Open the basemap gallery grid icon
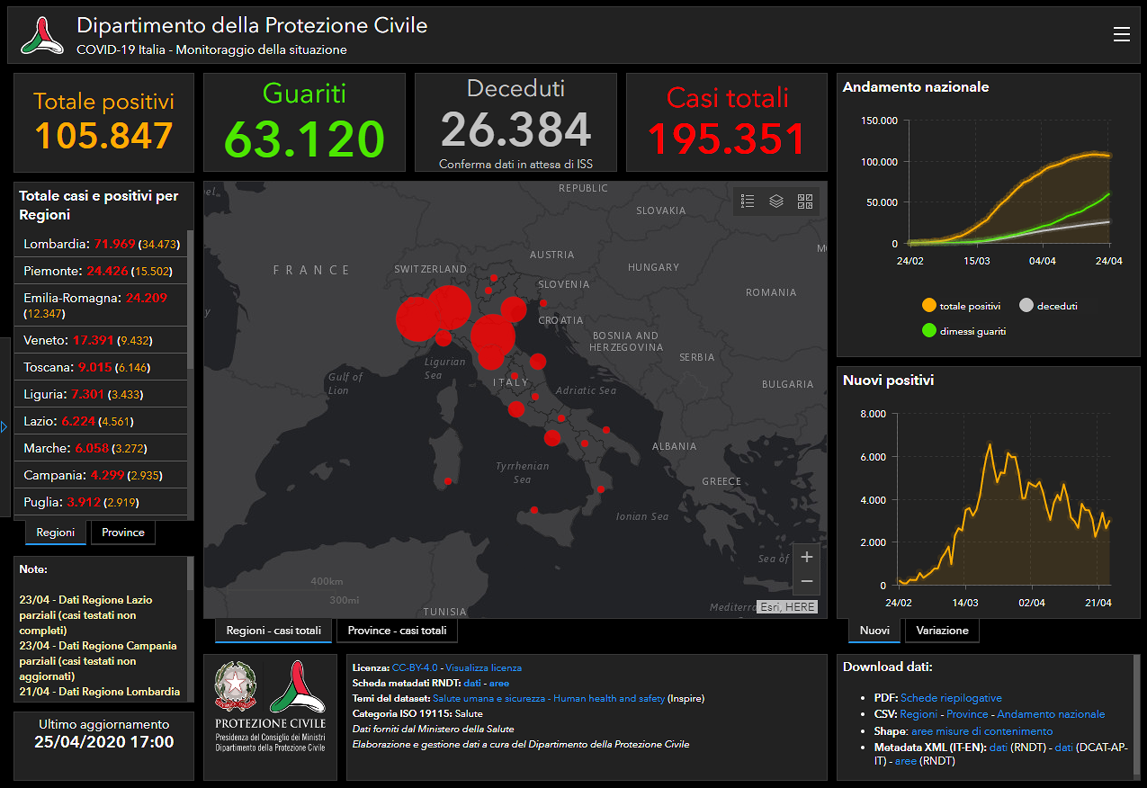Image resolution: width=1147 pixels, height=788 pixels. click(x=805, y=201)
